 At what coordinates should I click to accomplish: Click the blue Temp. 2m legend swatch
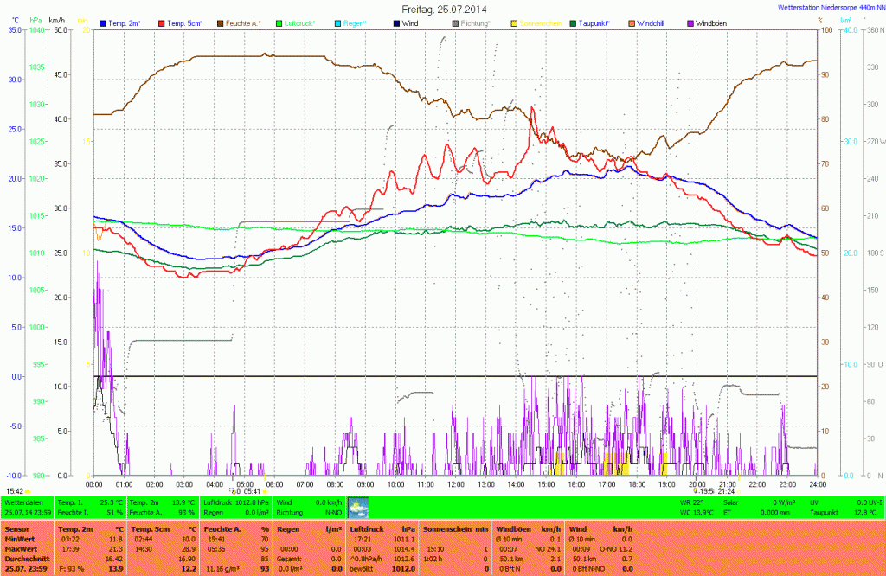tap(103, 22)
